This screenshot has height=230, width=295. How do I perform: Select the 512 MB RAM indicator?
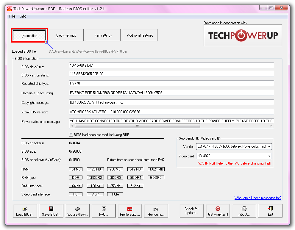pyautogui.click(x=135, y=169)
